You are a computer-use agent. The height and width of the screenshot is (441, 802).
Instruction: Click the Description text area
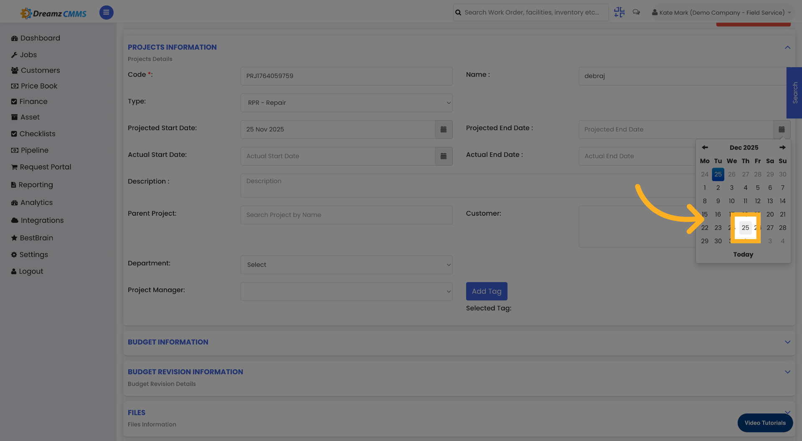point(468,186)
